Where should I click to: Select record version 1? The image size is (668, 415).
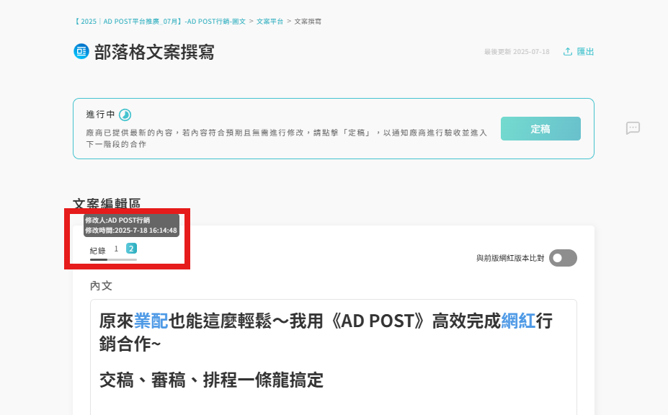pyautogui.click(x=116, y=249)
